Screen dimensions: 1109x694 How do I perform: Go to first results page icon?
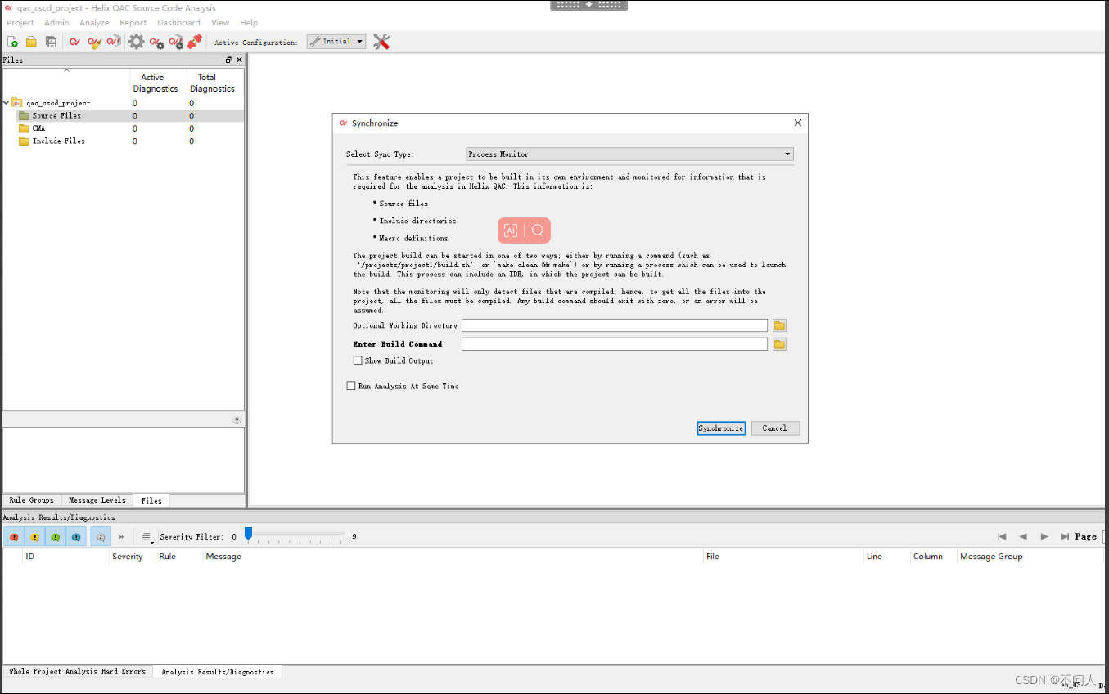tap(1002, 536)
